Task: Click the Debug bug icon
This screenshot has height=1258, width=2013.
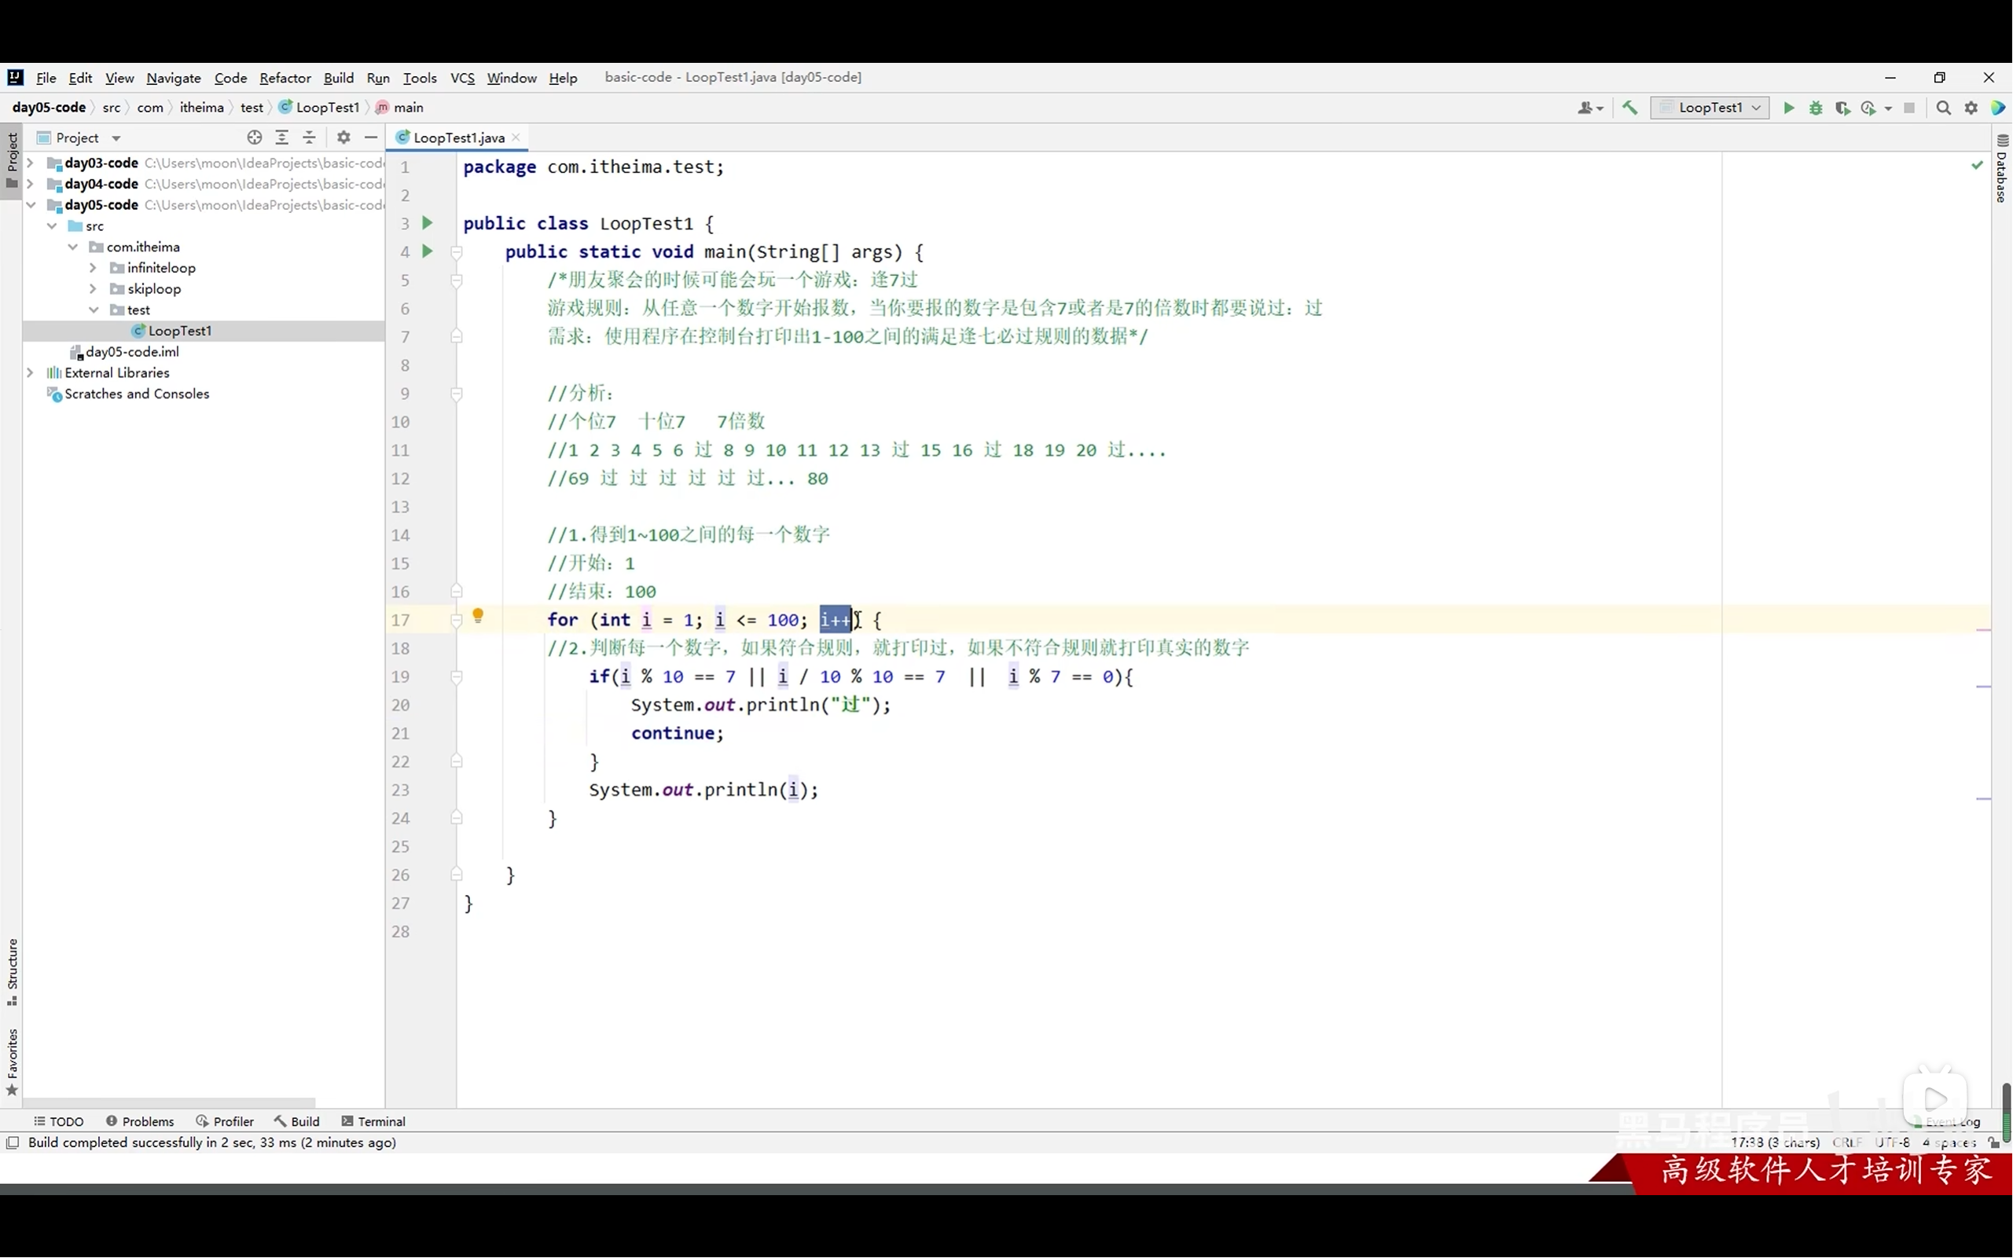Action: [1816, 108]
